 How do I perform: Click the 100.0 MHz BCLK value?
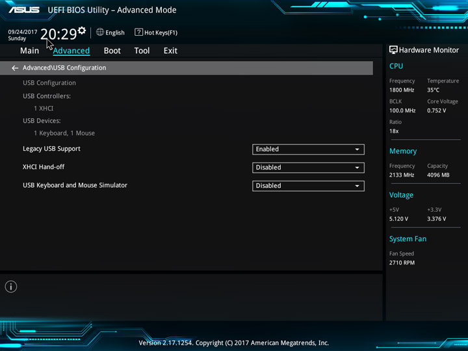(402, 110)
